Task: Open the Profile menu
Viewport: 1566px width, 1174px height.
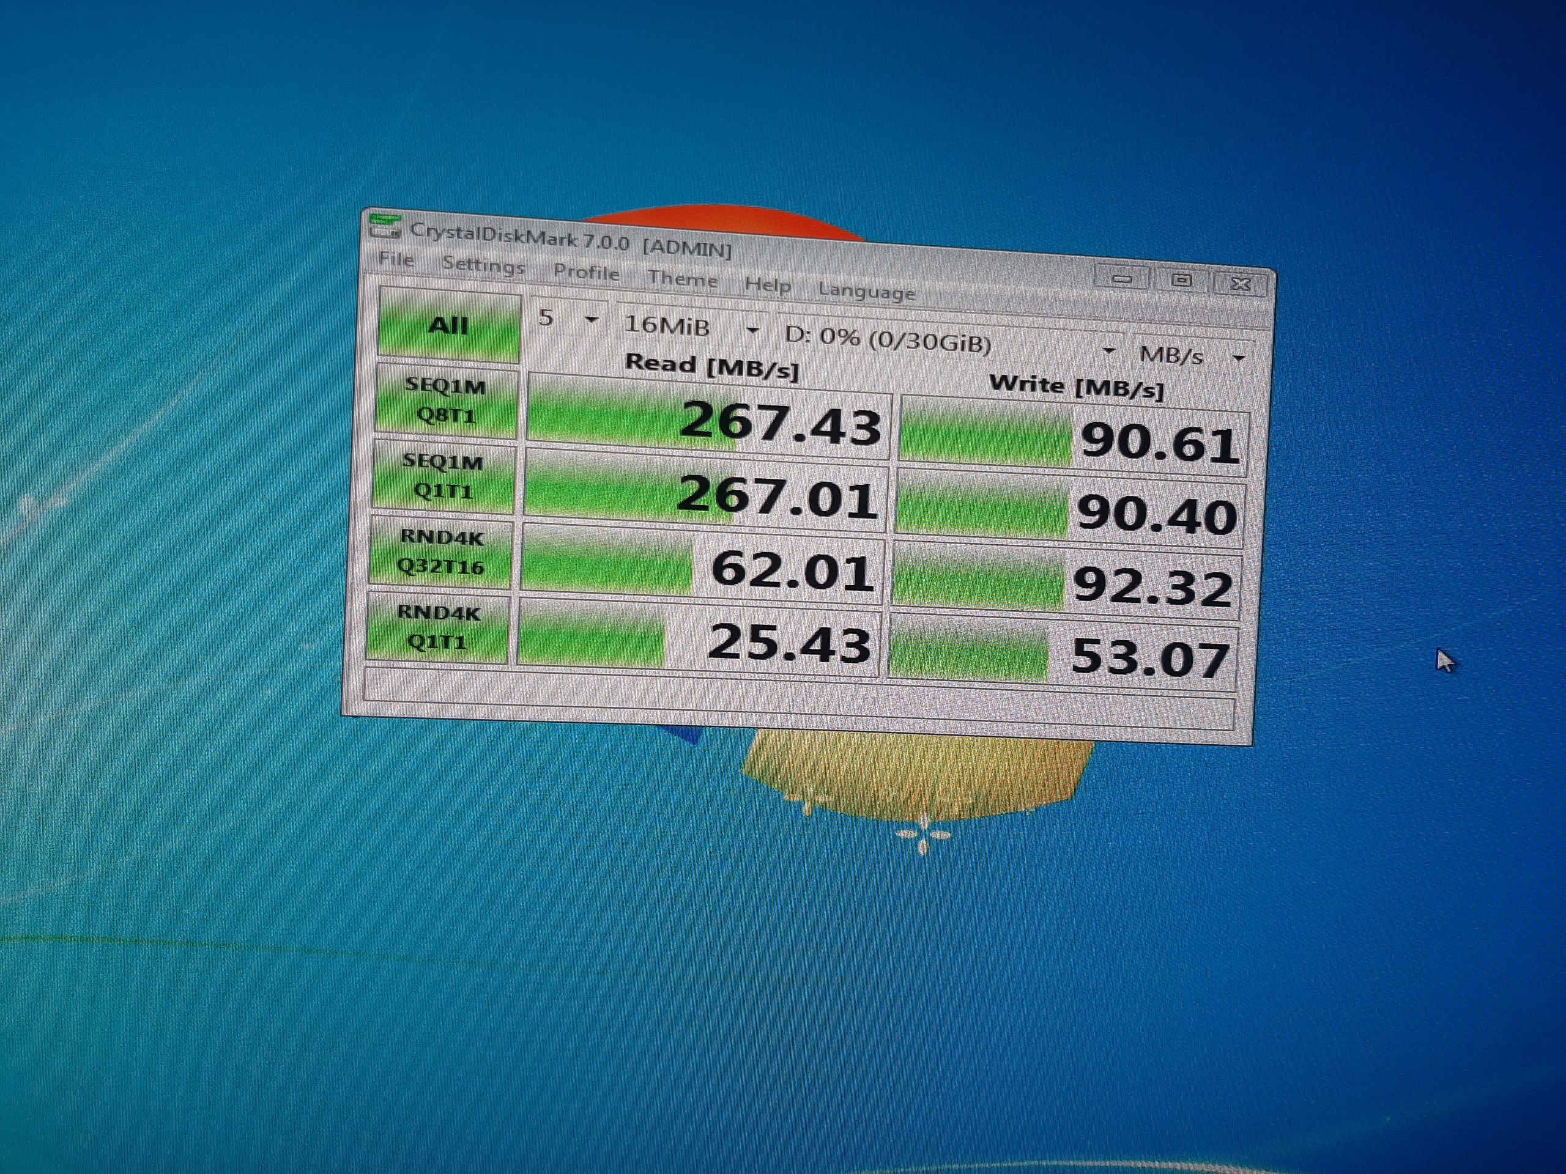Action: (x=586, y=273)
